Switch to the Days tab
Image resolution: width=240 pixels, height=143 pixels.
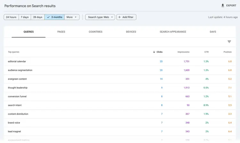[x=213, y=32]
